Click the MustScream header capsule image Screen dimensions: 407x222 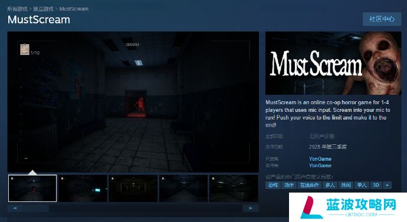coord(333,63)
